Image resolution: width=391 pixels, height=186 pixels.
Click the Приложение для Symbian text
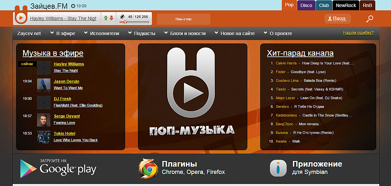click(317, 168)
